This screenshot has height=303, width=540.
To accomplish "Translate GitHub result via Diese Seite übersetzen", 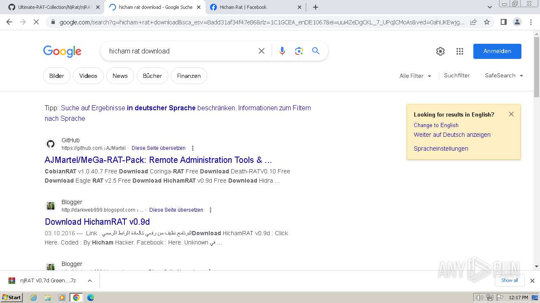I will pyautogui.click(x=158, y=148).
